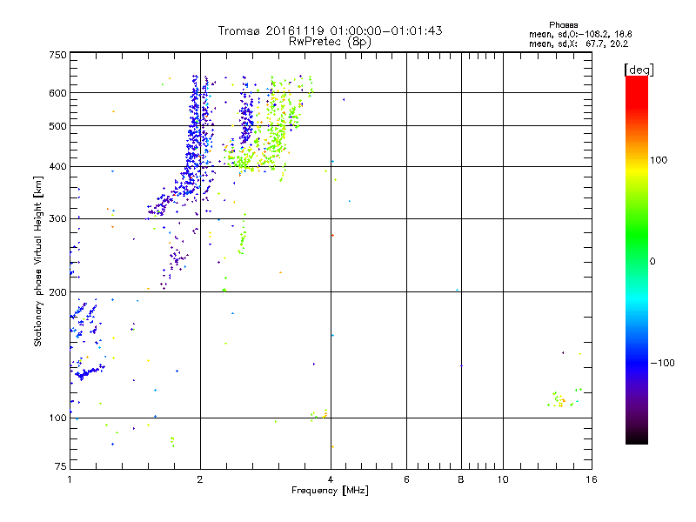Image resolution: width=696 pixels, height=522 pixels.
Task: Click the rainbow phase color bar
Action: pos(637,259)
